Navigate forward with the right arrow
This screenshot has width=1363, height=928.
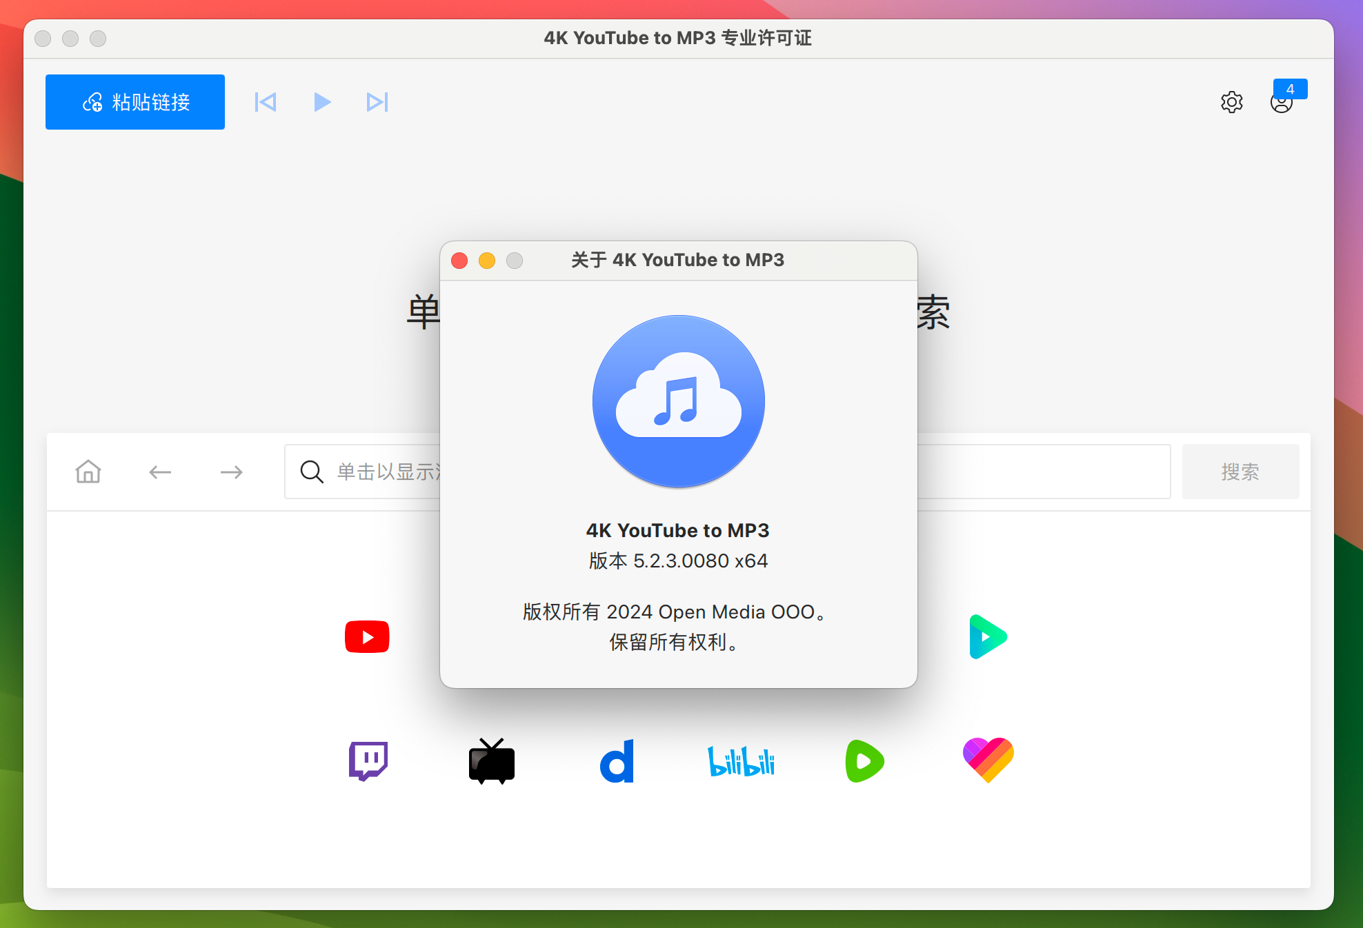click(x=232, y=472)
